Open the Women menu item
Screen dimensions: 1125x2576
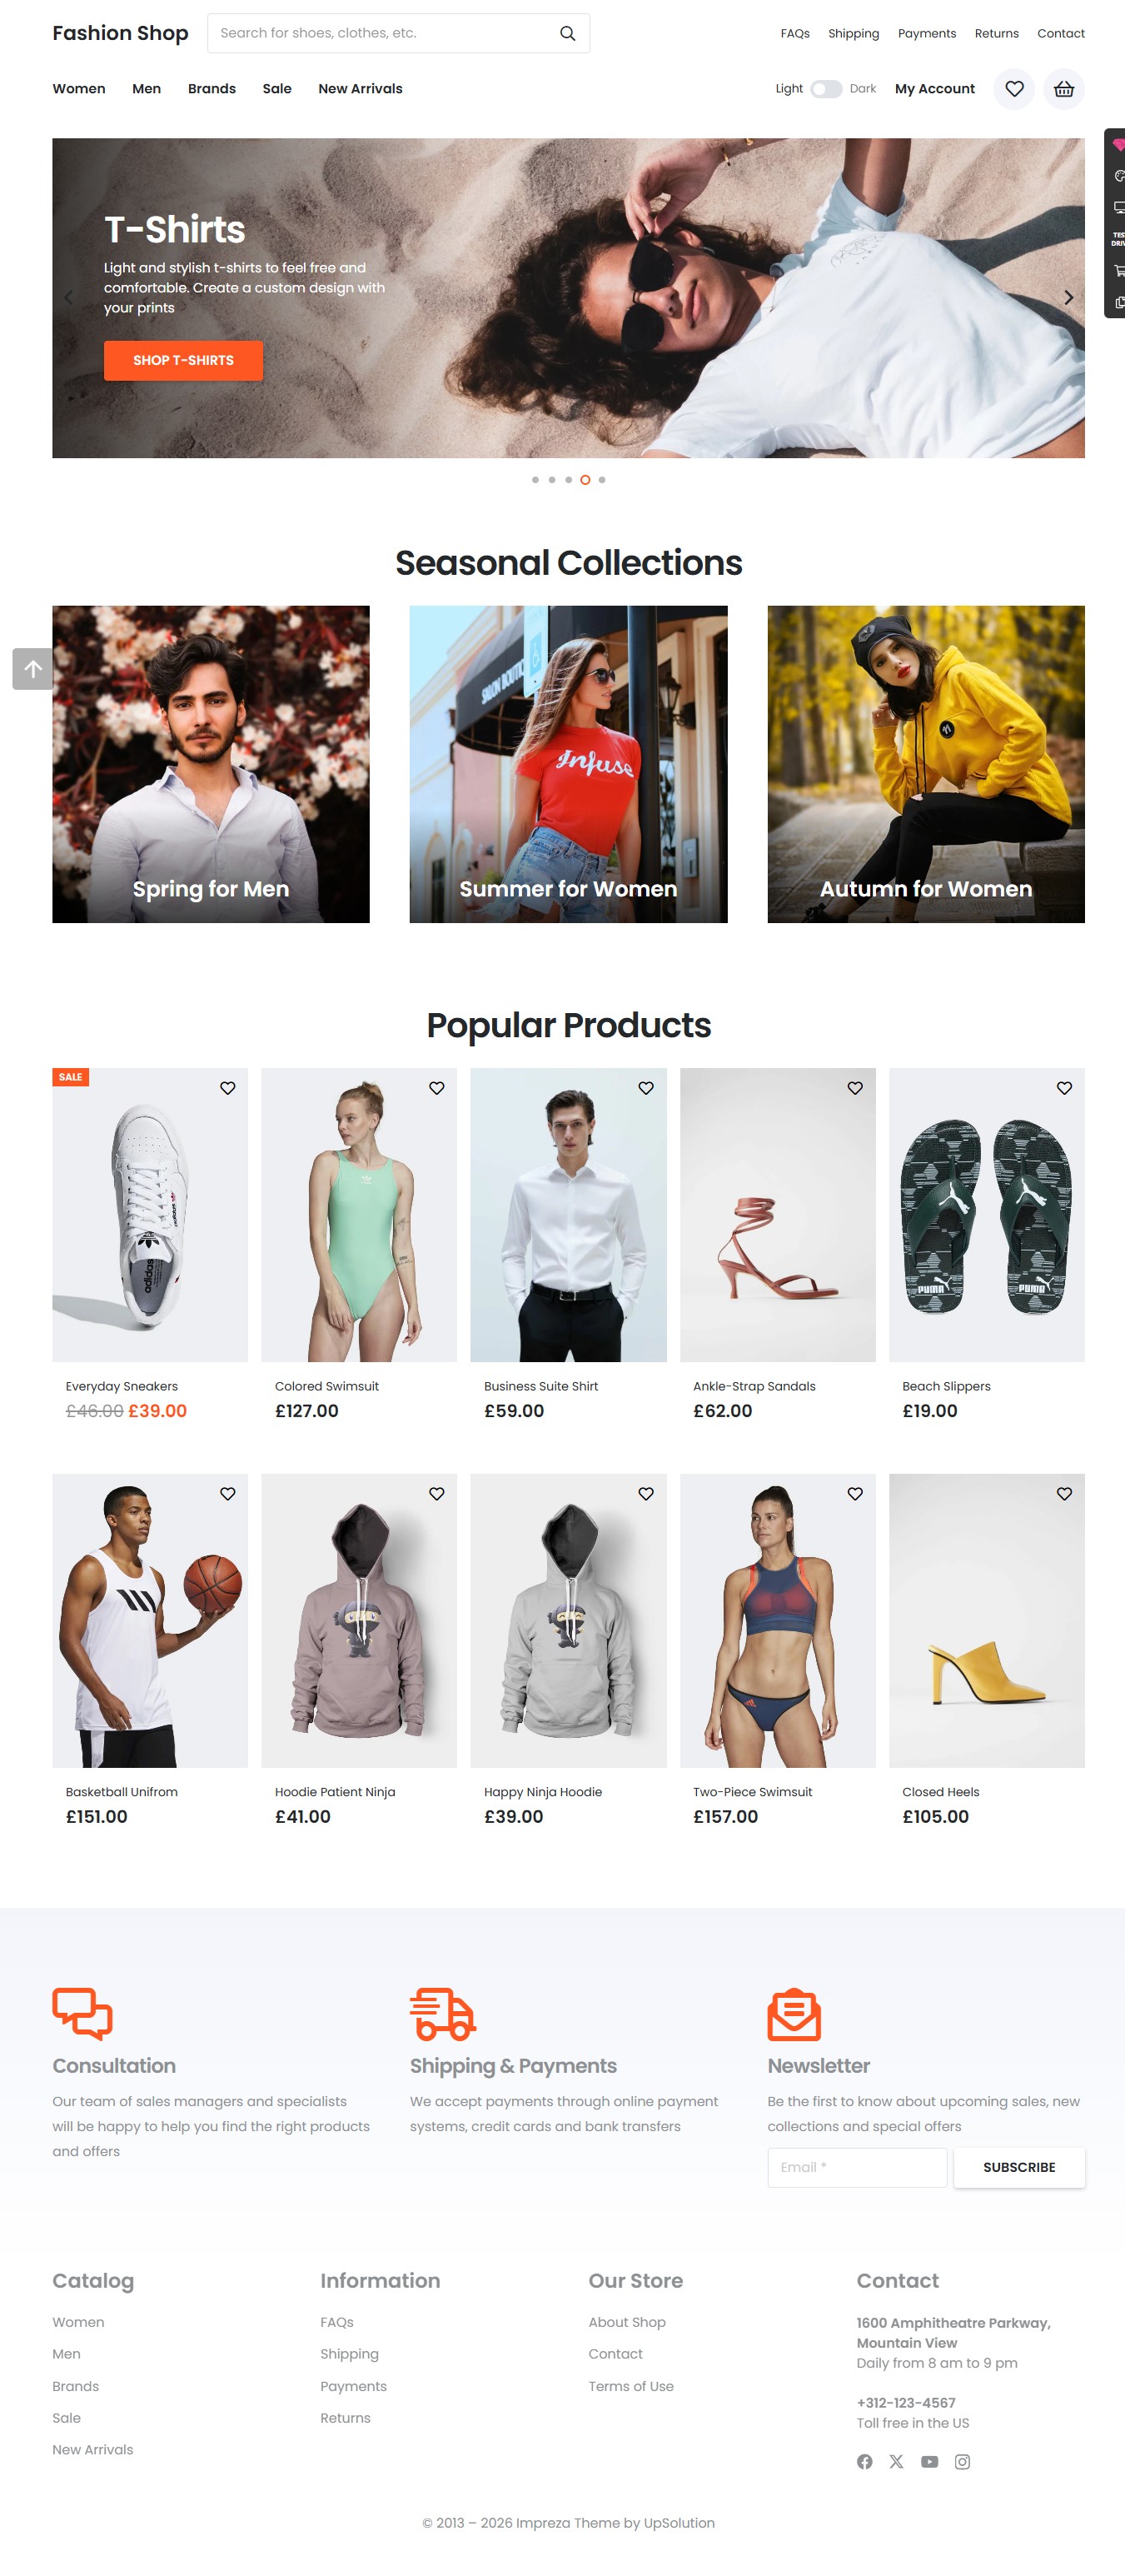pos(79,89)
